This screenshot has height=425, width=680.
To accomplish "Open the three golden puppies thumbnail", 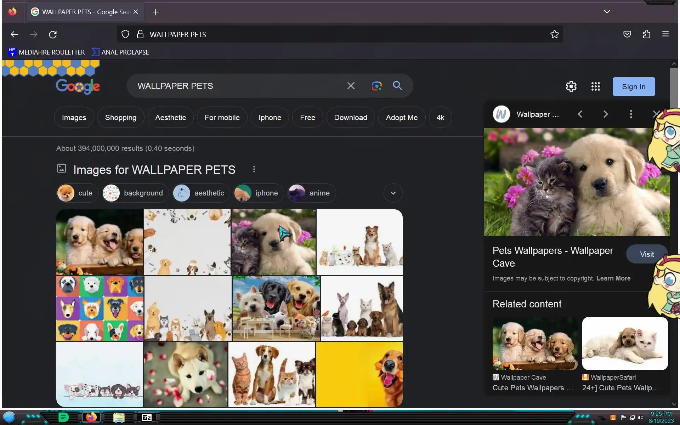I will 100,242.
